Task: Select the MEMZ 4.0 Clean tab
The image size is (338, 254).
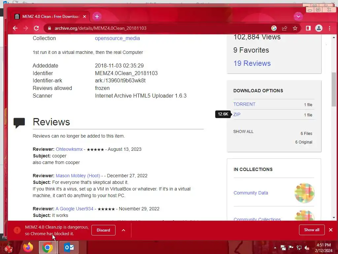Action: coord(51,17)
